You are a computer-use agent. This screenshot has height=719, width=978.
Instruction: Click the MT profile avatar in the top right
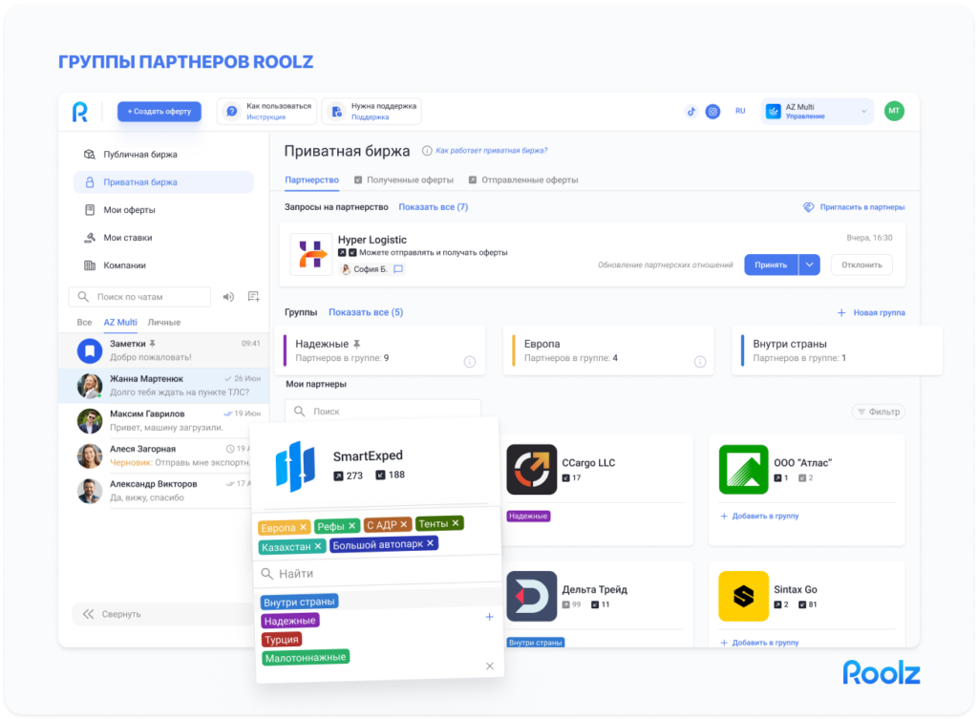[x=893, y=111]
